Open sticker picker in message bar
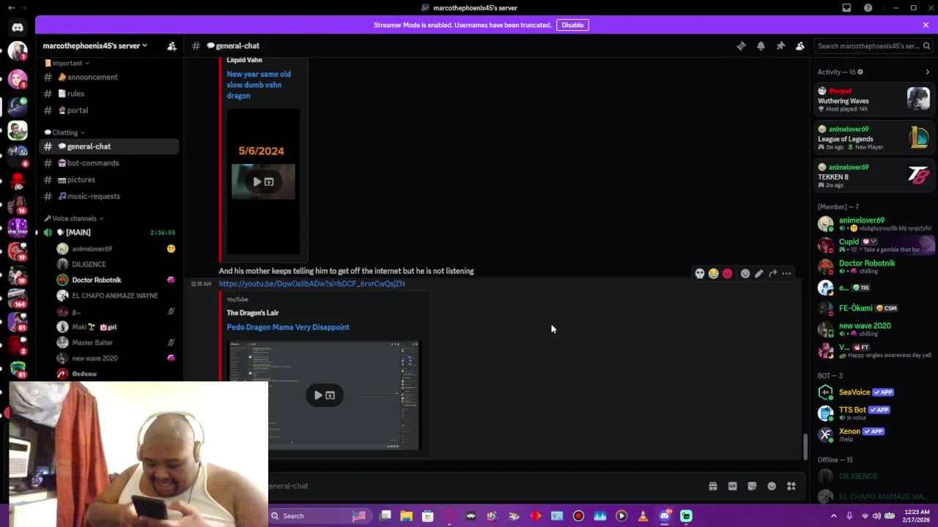Screen dimensions: 938x527 click(752, 486)
